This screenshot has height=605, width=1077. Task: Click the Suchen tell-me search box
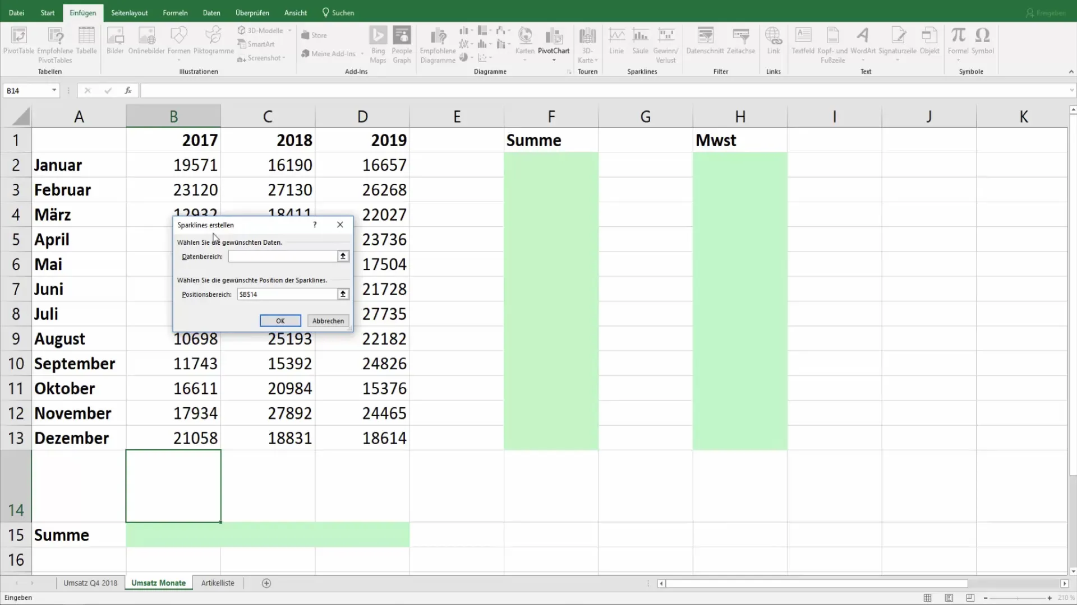pos(338,12)
